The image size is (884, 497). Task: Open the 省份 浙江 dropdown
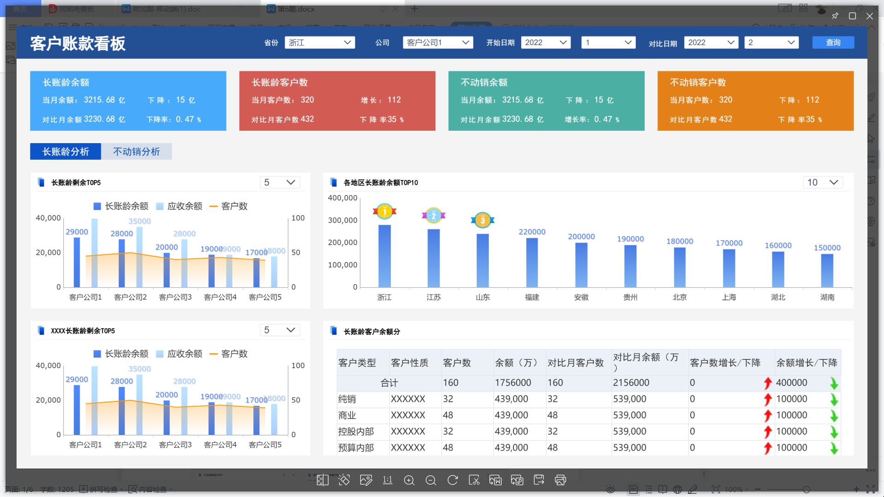[320, 42]
